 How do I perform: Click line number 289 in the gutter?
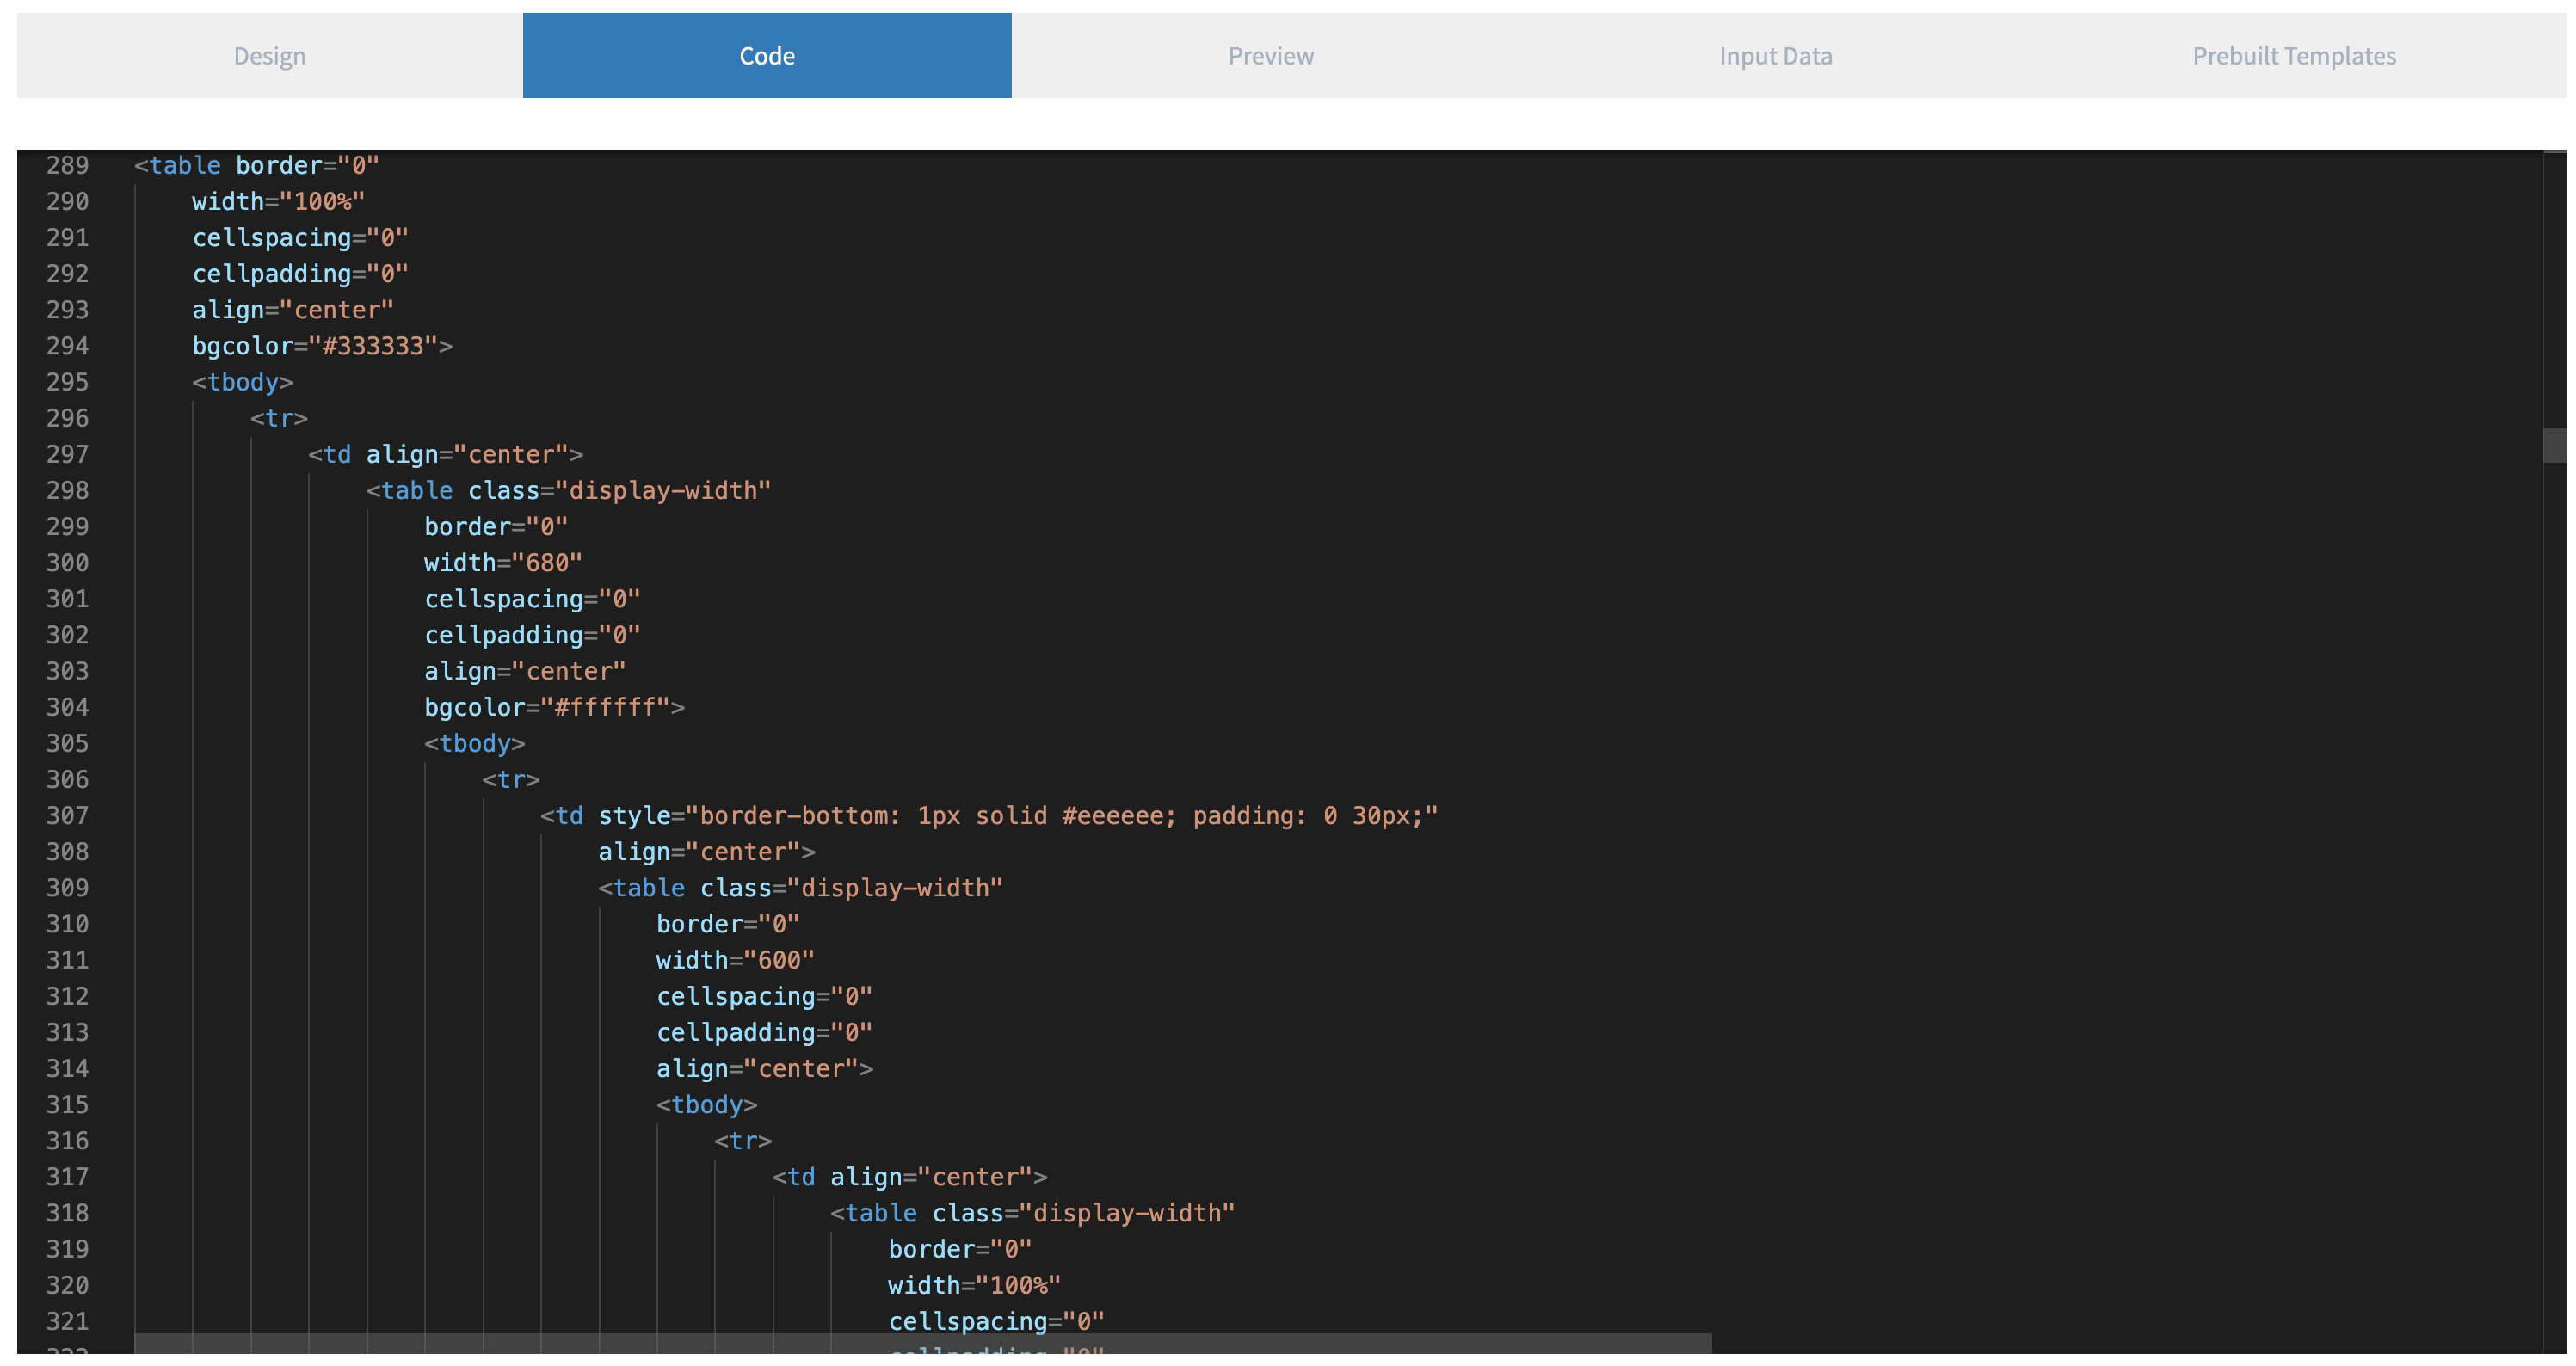(67, 165)
